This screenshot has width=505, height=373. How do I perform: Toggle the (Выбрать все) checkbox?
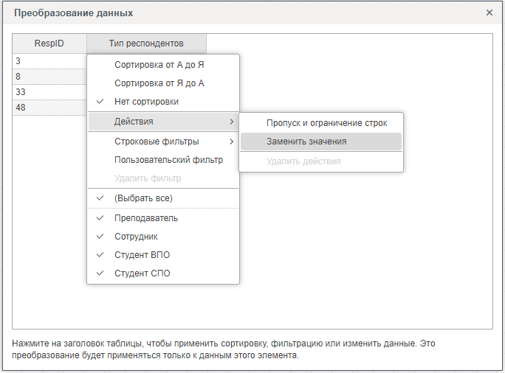[x=143, y=198]
